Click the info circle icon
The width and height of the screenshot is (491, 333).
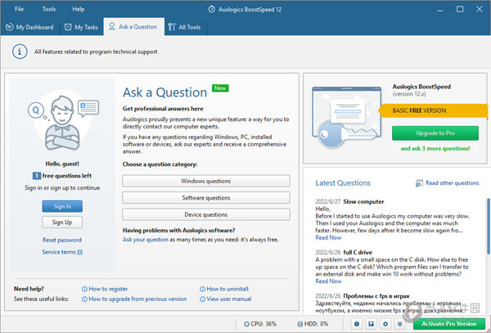click(x=20, y=52)
